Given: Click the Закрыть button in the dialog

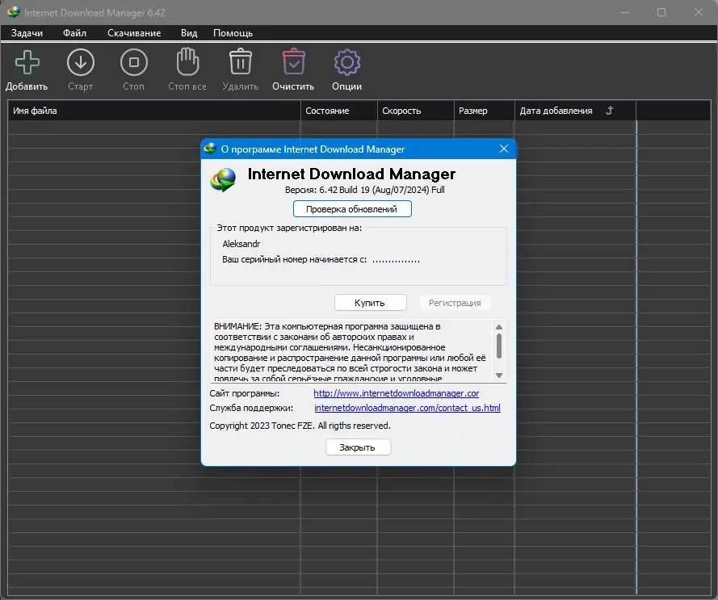Looking at the screenshot, I should pos(358,447).
